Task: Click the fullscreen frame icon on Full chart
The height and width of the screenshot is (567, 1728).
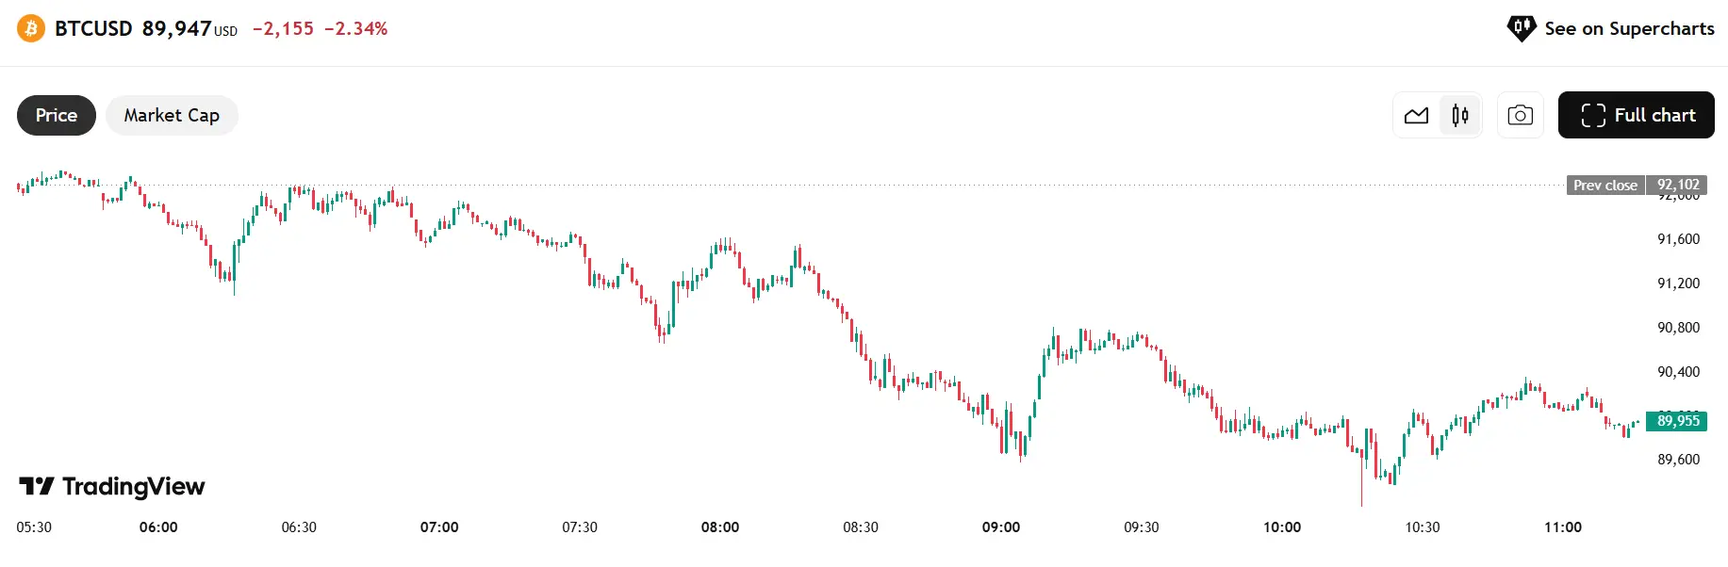Action: click(1595, 115)
